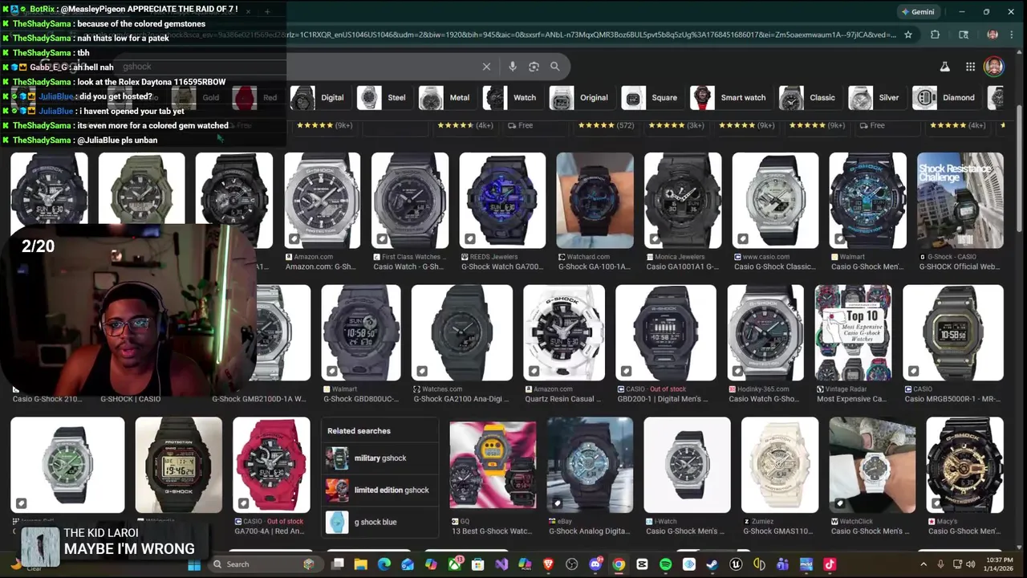This screenshot has width=1027, height=578.
Task: Open File Explorer from the taskbar
Action: click(361, 564)
